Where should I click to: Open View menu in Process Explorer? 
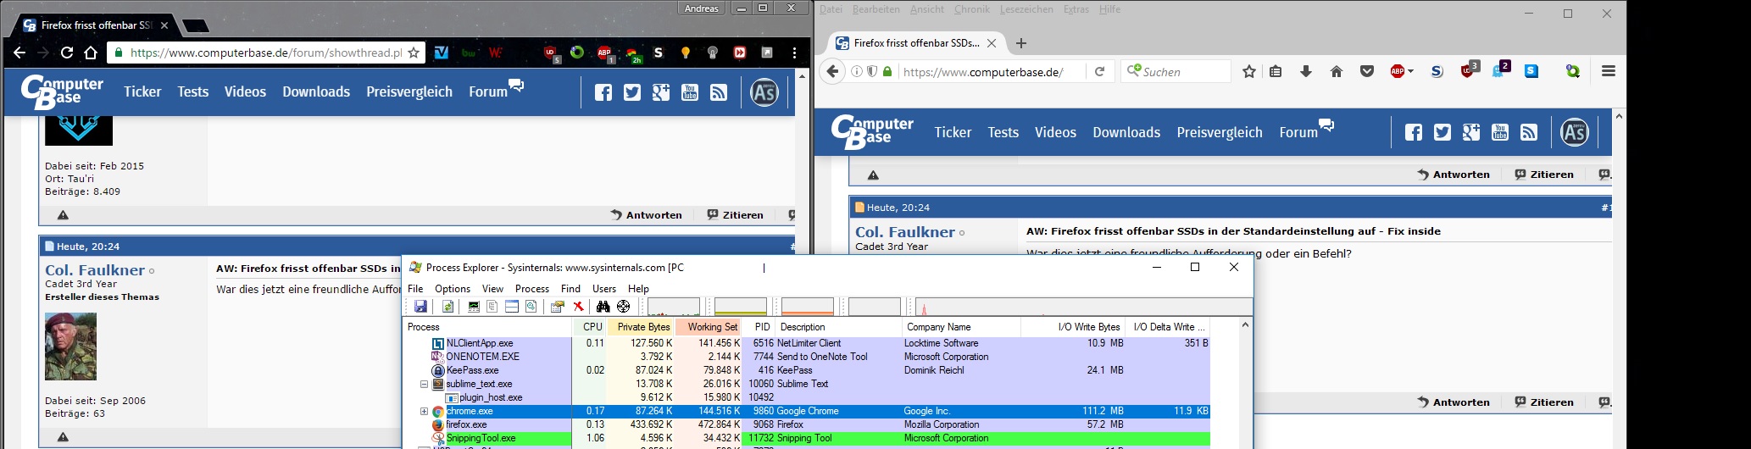click(x=492, y=289)
